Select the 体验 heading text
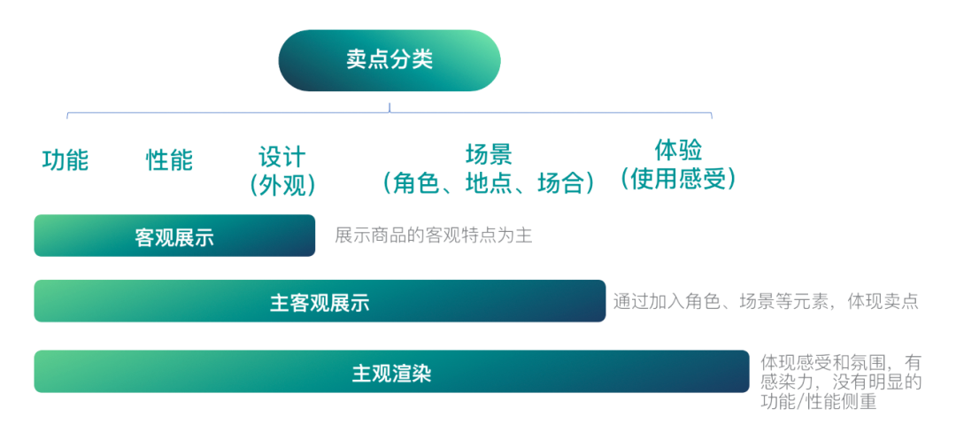 coord(678,149)
